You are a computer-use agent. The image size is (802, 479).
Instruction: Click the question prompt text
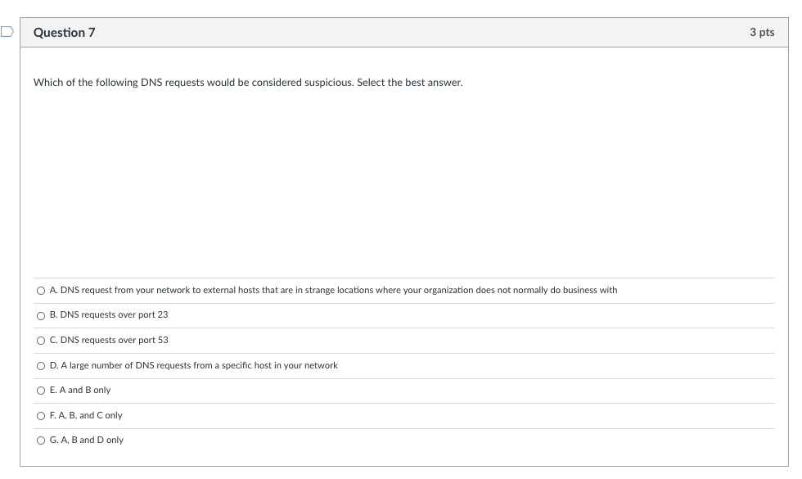(x=247, y=82)
